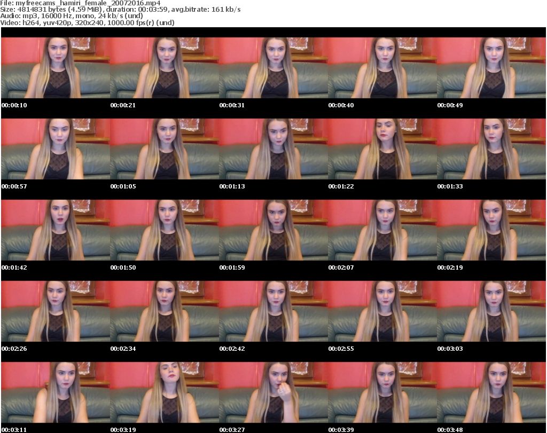Open the frame thumbnail at 00:03:19
Screen dimensions: 547x433
pos(165,392)
